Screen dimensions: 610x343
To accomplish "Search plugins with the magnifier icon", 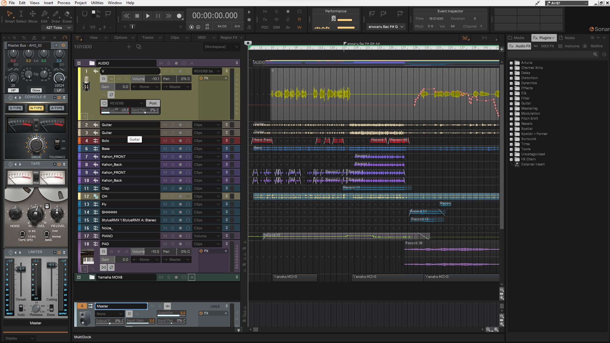I will point(595,54).
